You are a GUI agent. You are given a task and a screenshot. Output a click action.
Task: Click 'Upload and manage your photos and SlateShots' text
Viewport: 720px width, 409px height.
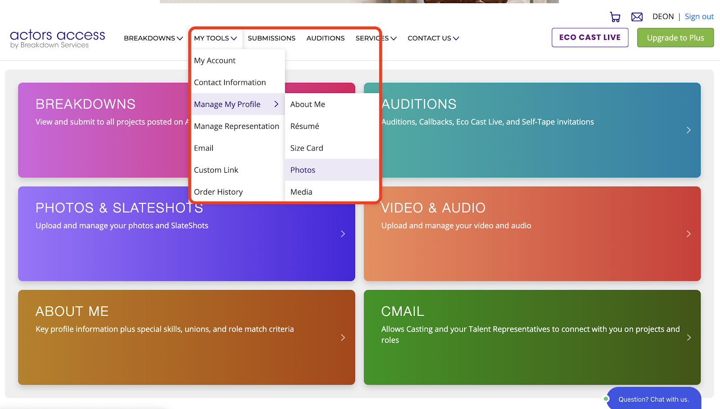click(122, 226)
